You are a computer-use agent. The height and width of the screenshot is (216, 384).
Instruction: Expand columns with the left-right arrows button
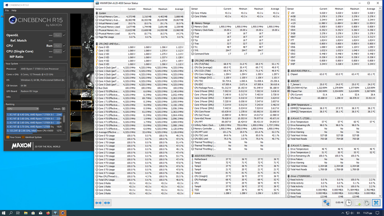tap(98, 203)
